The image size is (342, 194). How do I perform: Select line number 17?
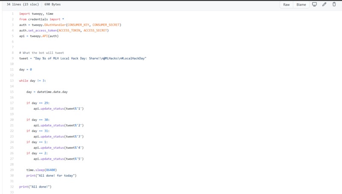12,103
